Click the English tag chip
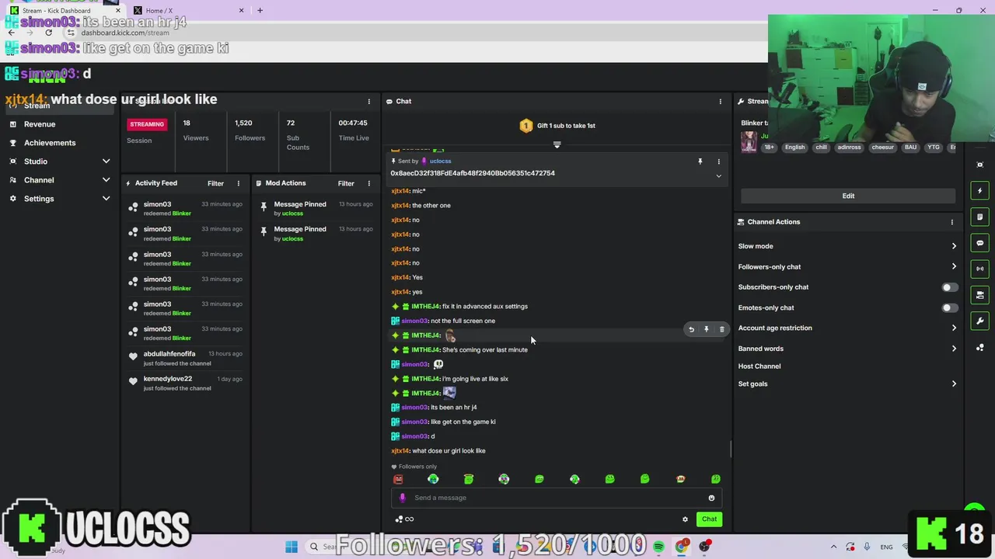Image resolution: width=995 pixels, height=559 pixels. point(794,148)
